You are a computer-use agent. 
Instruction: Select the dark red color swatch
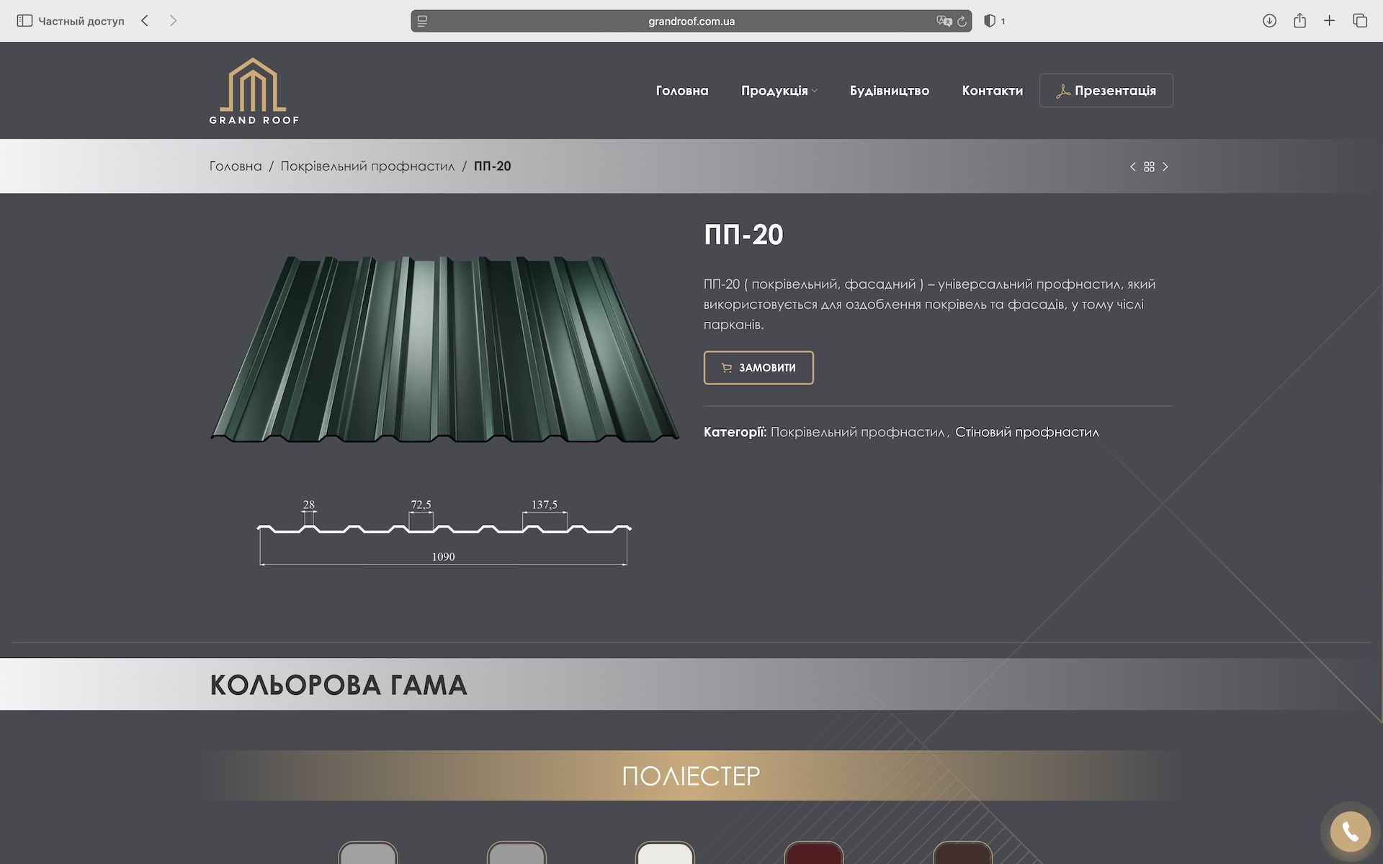coord(814,852)
